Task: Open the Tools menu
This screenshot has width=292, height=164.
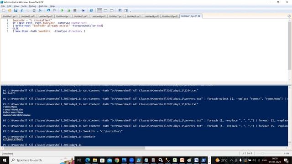Action: tap(24, 6)
